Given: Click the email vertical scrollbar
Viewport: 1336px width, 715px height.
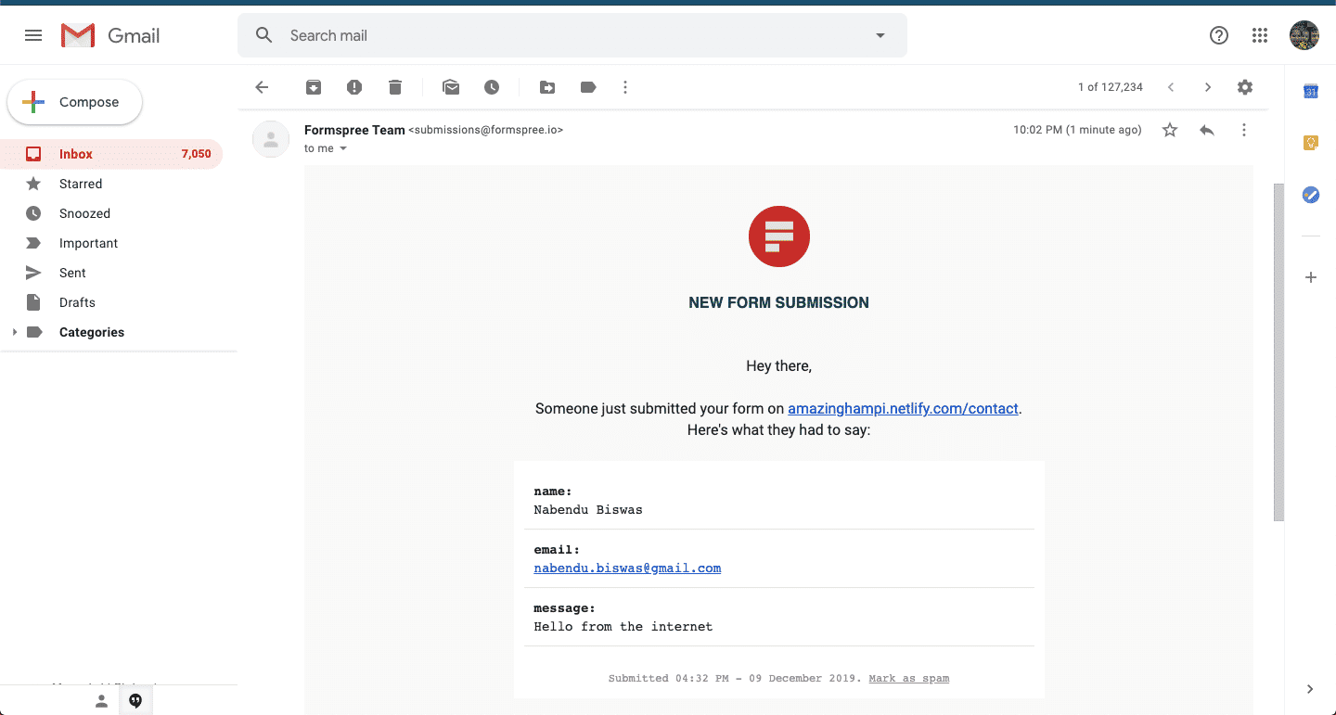Looking at the screenshot, I should 1278,351.
